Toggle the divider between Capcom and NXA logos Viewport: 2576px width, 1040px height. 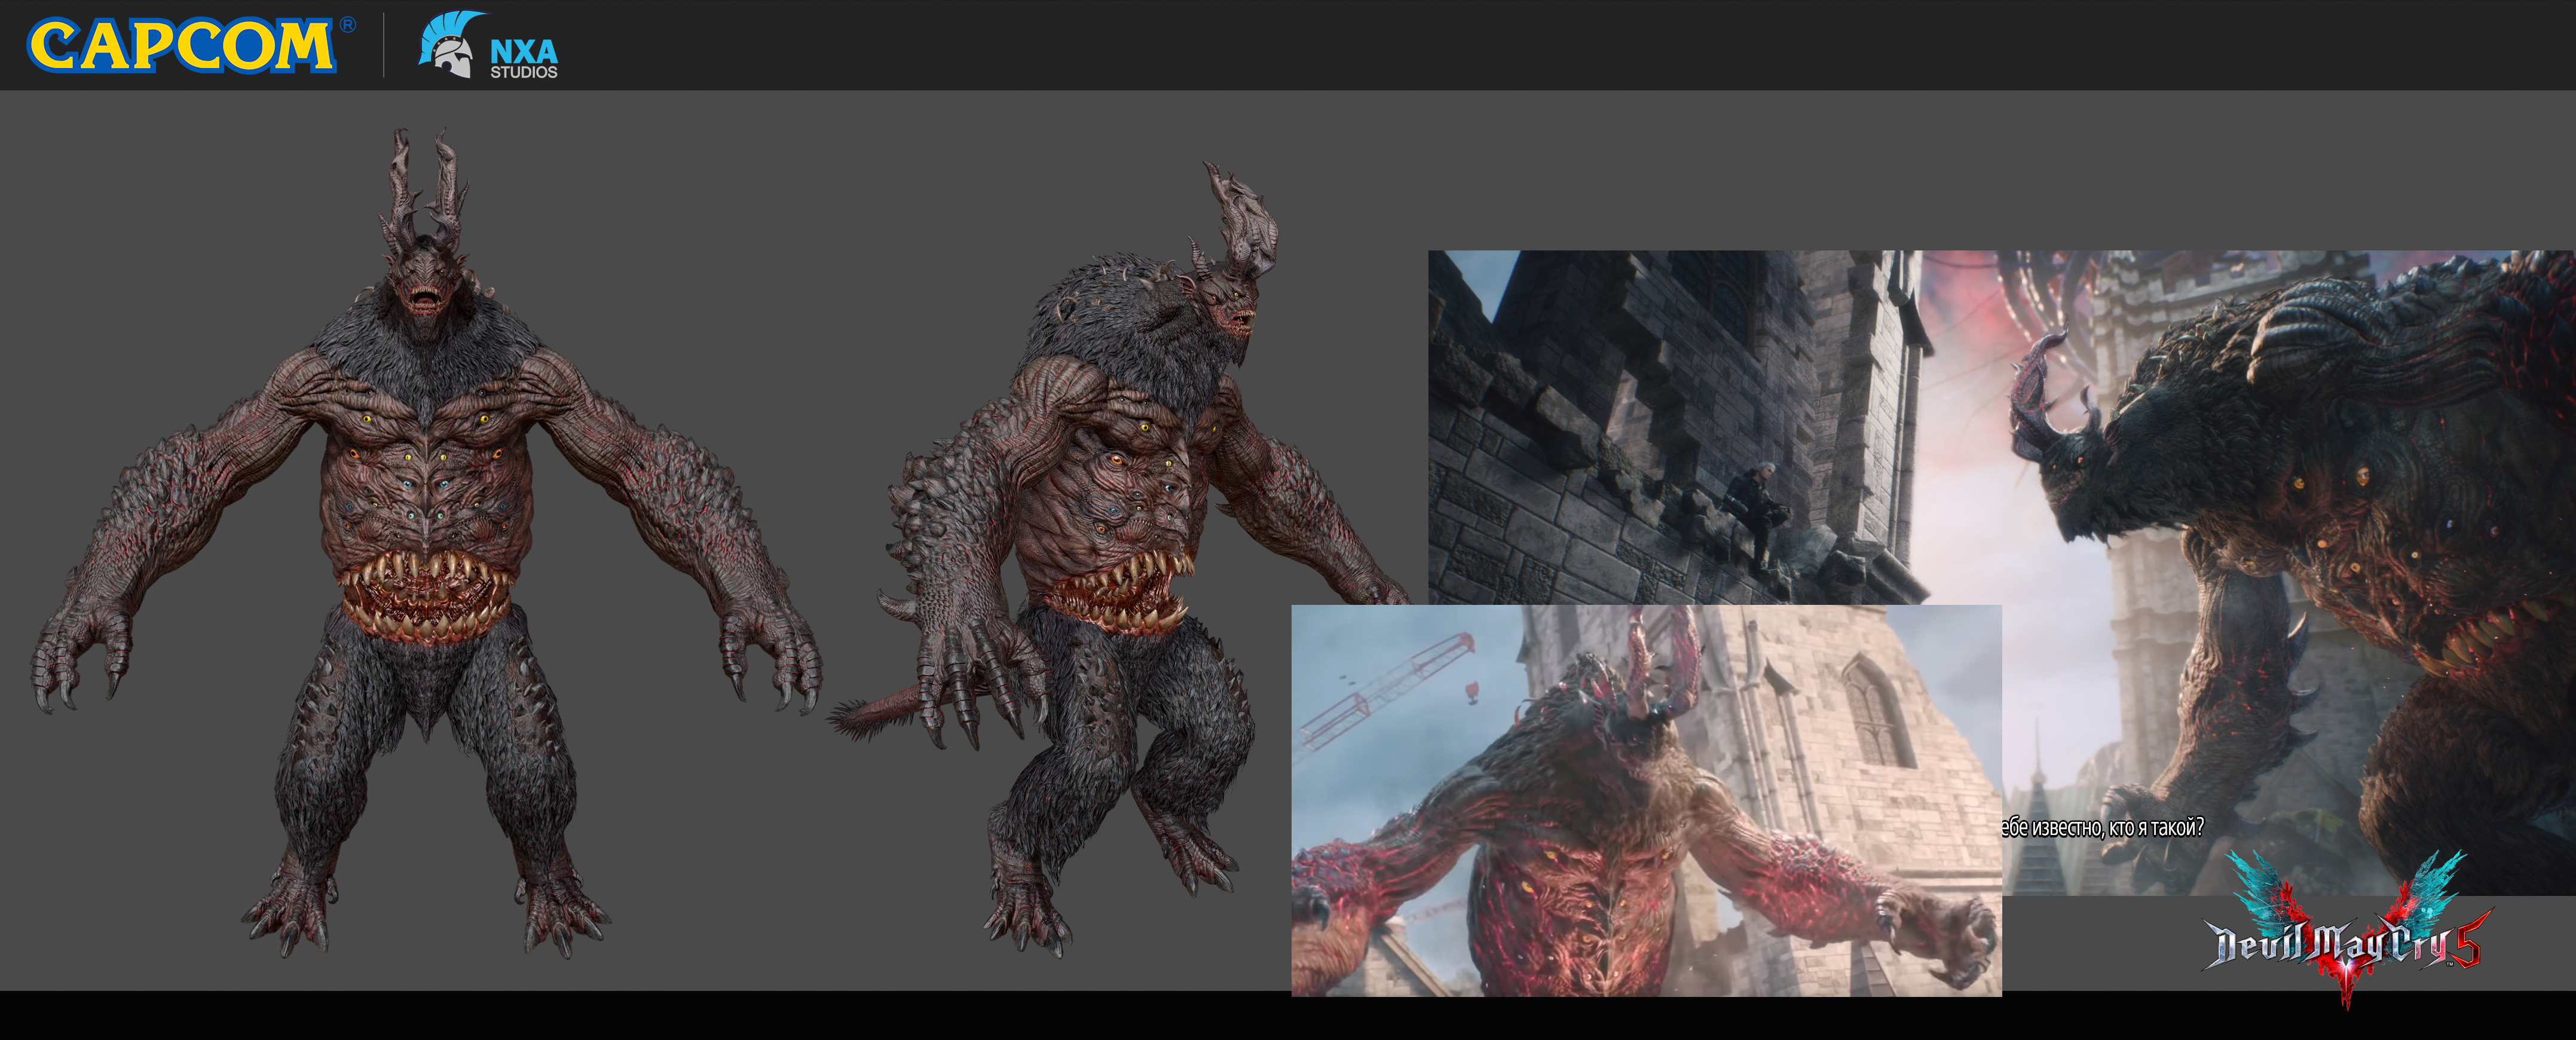tap(384, 46)
